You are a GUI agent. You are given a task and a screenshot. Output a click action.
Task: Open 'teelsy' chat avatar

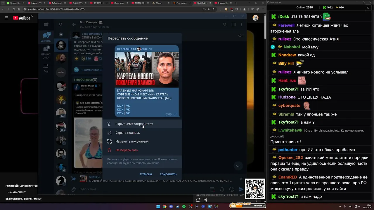tap(61, 72)
